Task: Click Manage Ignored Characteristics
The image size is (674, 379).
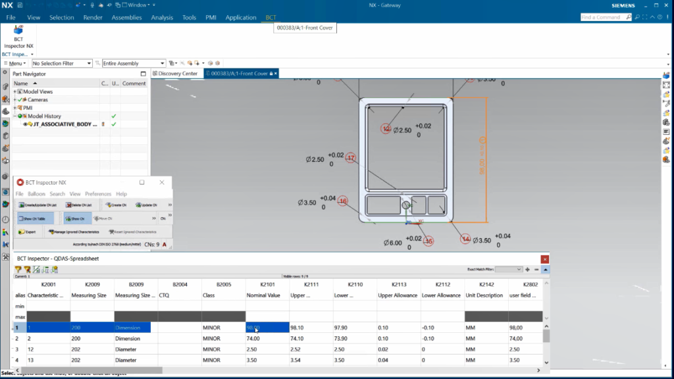Action: (74, 232)
